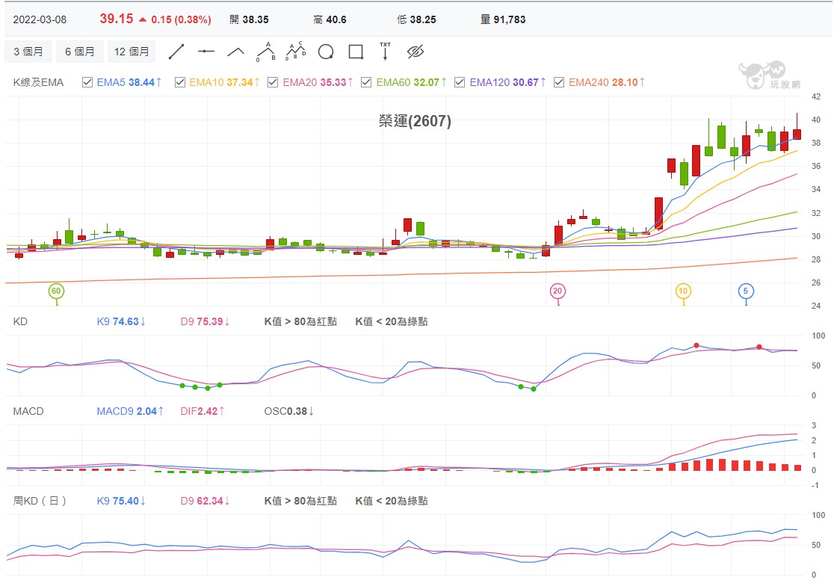Select the horizontal line drawing tool
This screenshot has width=834, height=580.
coord(206,52)
